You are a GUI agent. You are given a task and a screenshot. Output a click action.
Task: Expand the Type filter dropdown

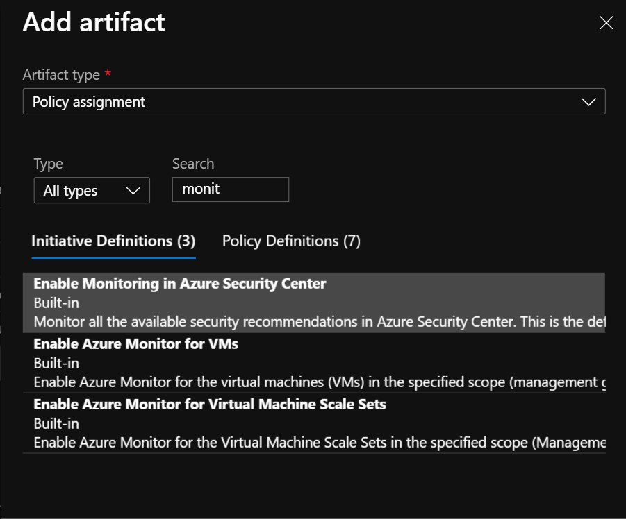pos(91,190)
